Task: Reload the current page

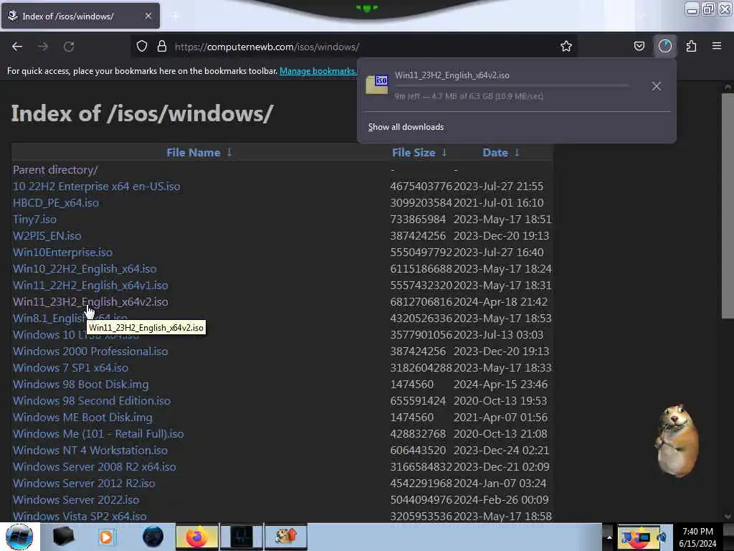Action: tap(69, 47)
